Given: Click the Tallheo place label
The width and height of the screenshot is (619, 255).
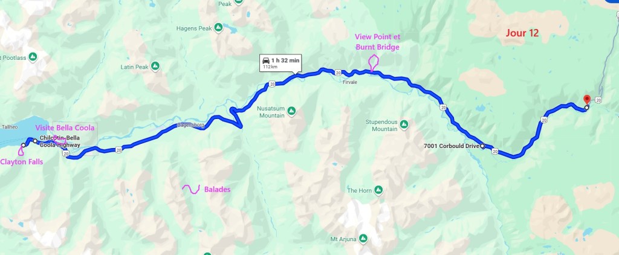Looking at the screenshot, I should [x=10, y=127].
